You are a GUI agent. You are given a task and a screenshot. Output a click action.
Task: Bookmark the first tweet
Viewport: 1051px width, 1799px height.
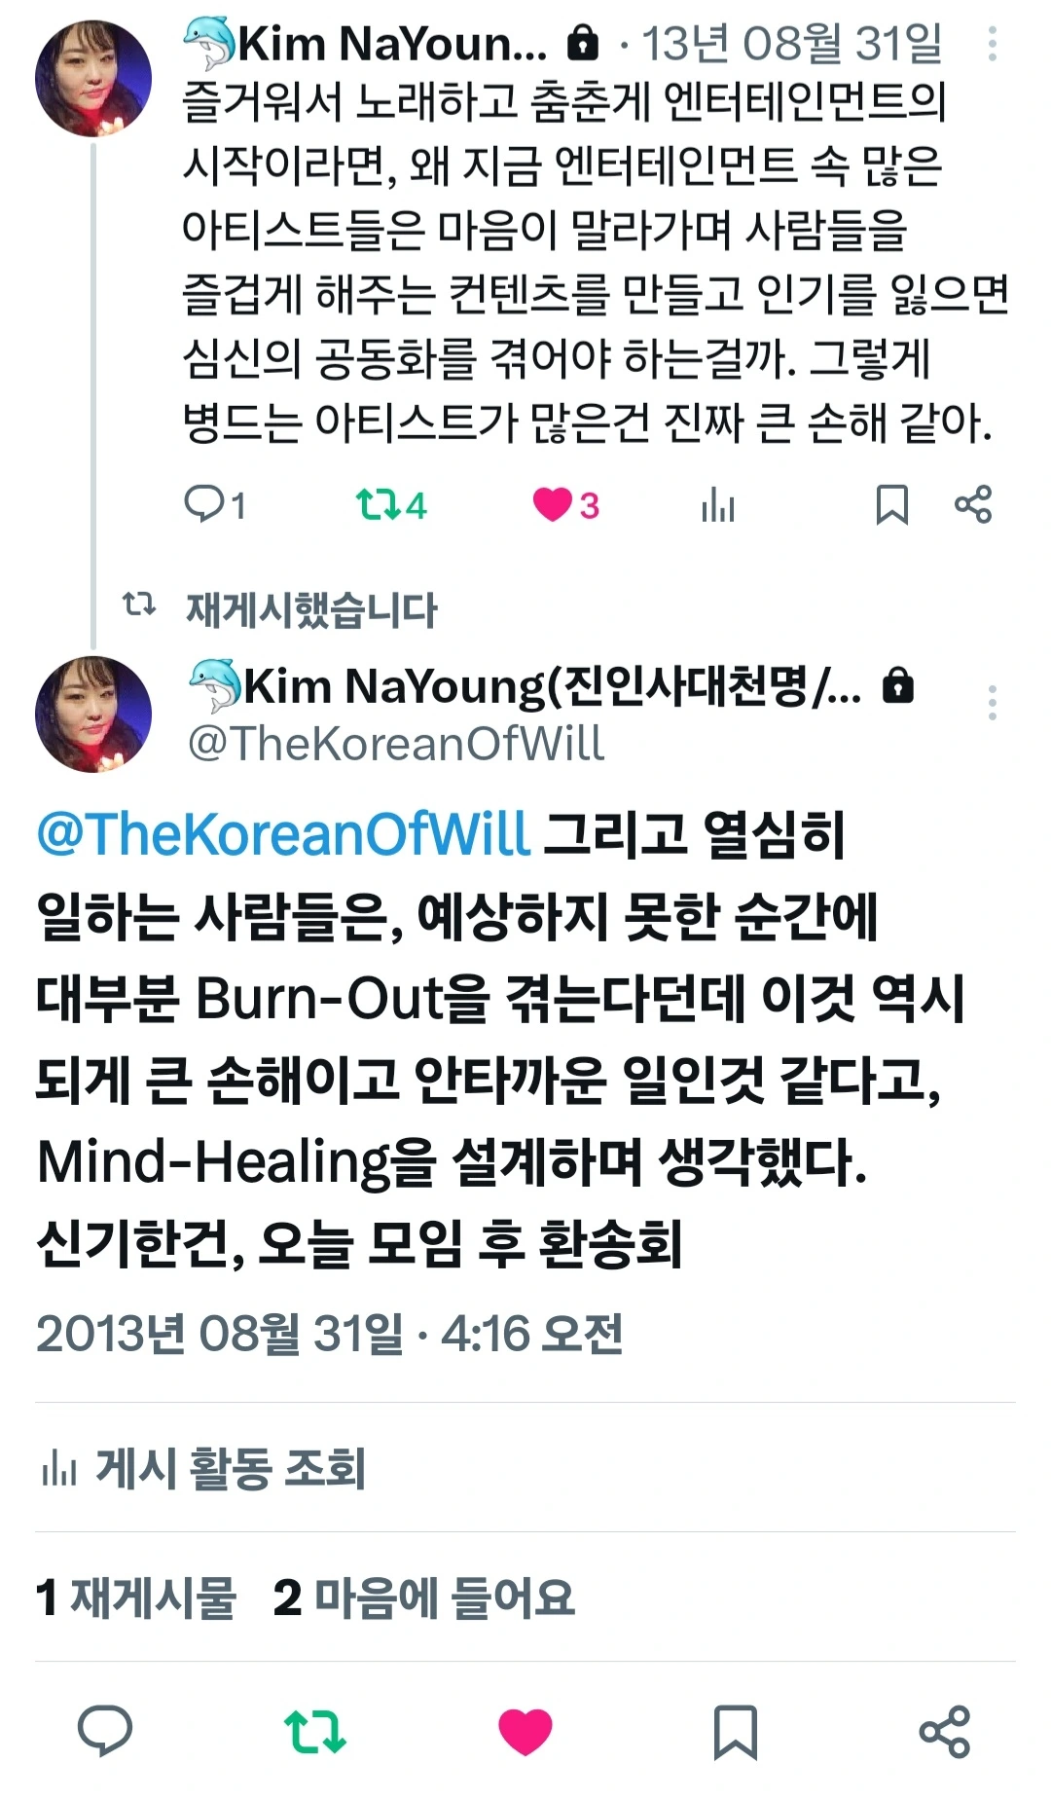891,505
